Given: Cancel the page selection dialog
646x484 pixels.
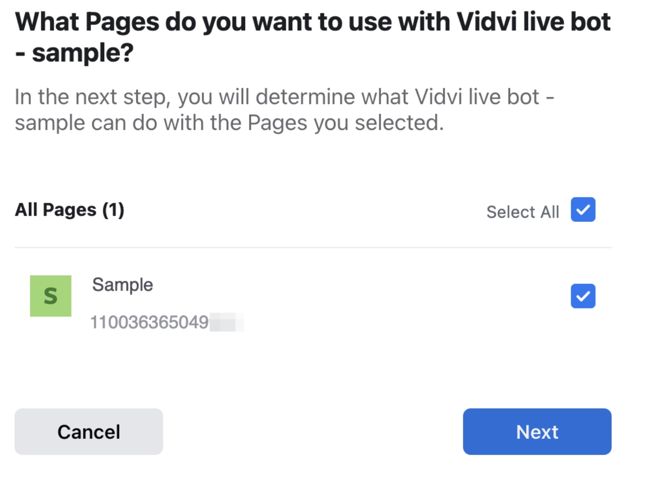Looking at the screenshot, I should [89, 431].
